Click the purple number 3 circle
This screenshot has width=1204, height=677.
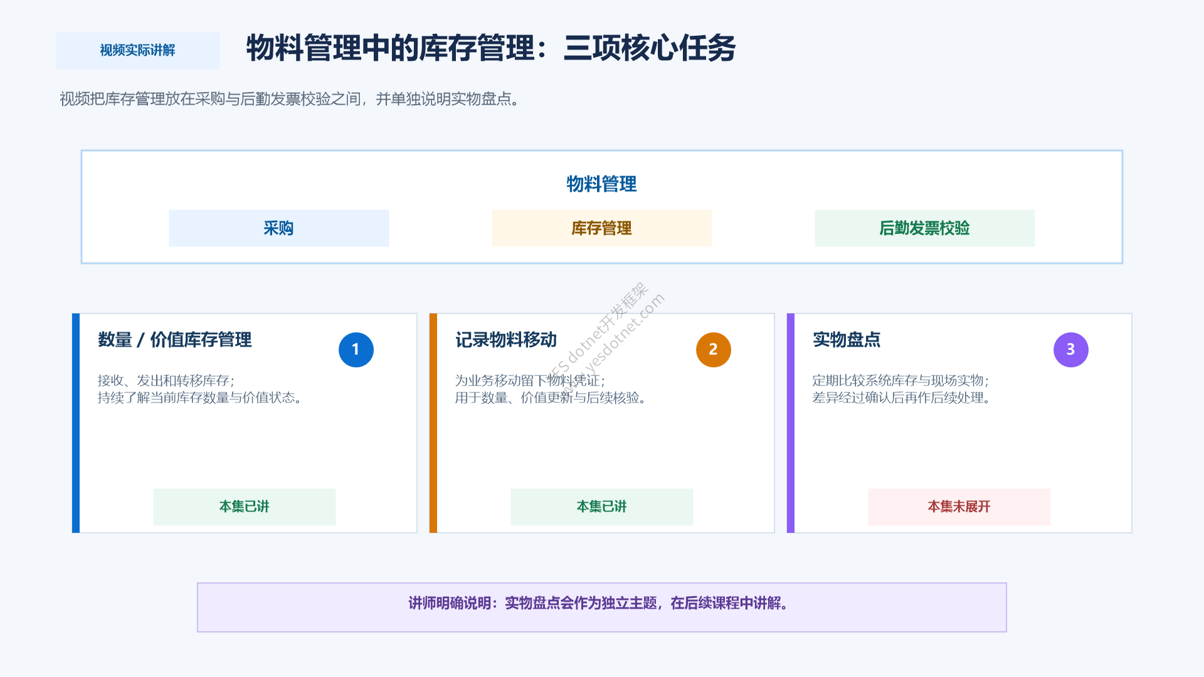point(1071,350)
